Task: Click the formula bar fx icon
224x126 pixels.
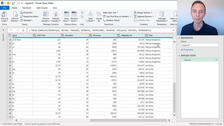Action: pyautogui.click(x=23, y=30)
